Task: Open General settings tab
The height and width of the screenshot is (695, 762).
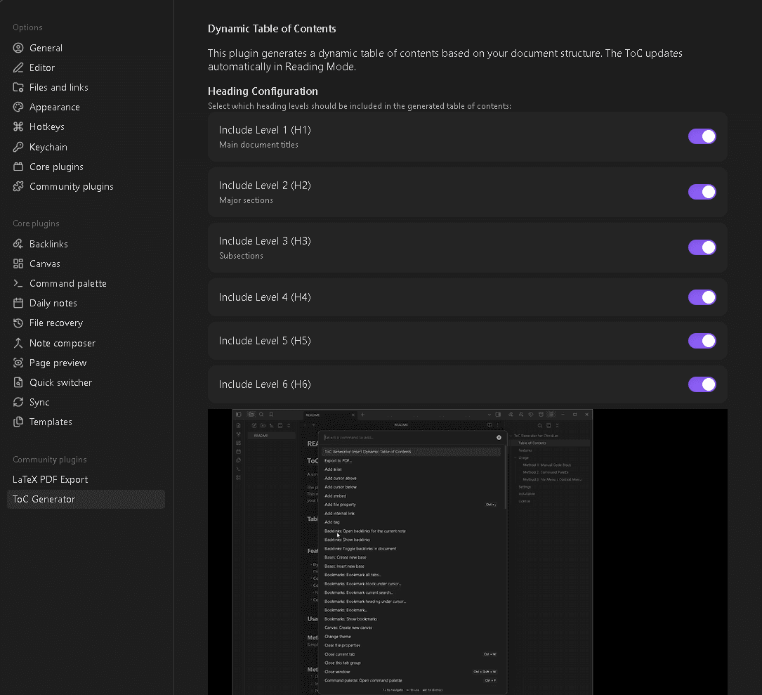Action: tap(86, 48)
